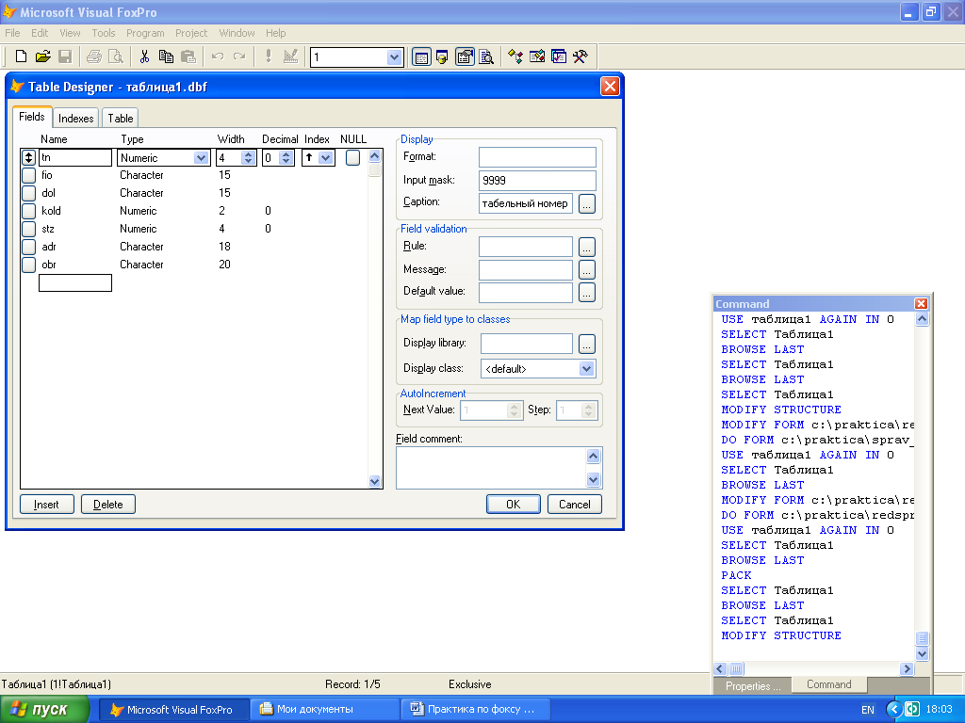Open the Data Session window icon
965x723 pixels.
(443, 57)
